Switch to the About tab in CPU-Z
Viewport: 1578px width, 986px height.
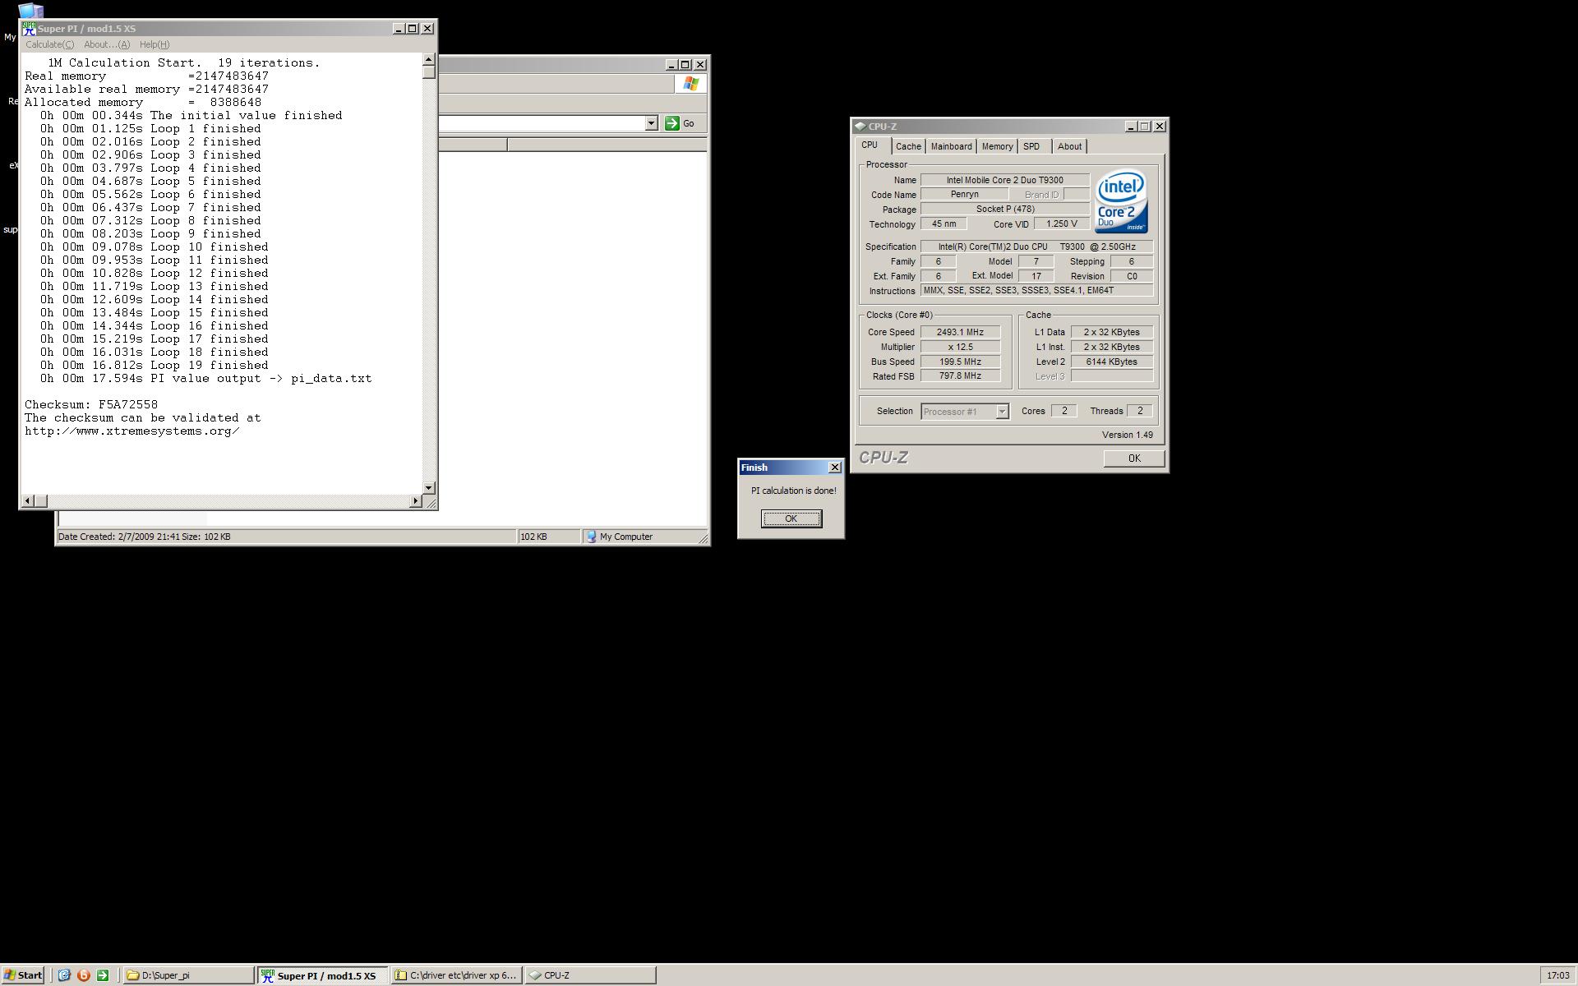1069,146
